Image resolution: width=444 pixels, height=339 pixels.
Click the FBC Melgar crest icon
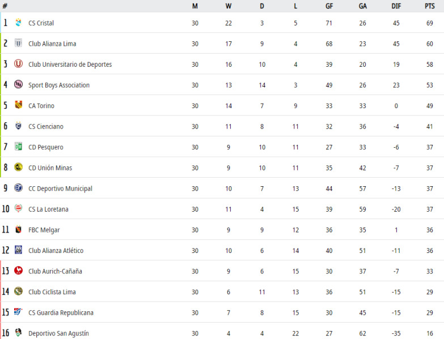pos(18,229)
